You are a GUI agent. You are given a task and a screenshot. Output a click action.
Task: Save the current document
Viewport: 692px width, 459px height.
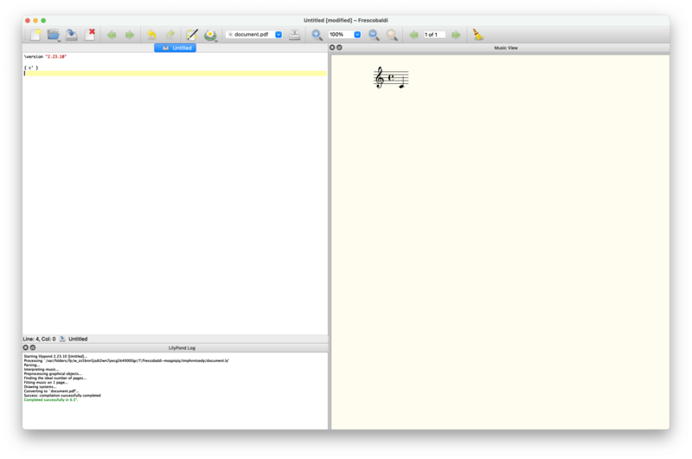pos(72,35)
